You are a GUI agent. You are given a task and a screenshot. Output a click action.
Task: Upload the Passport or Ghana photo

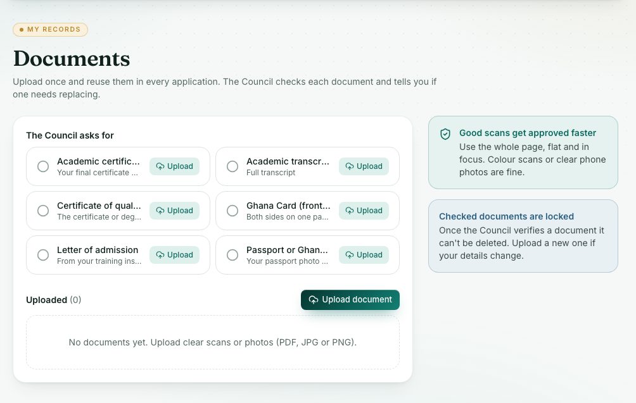[364, 255]
